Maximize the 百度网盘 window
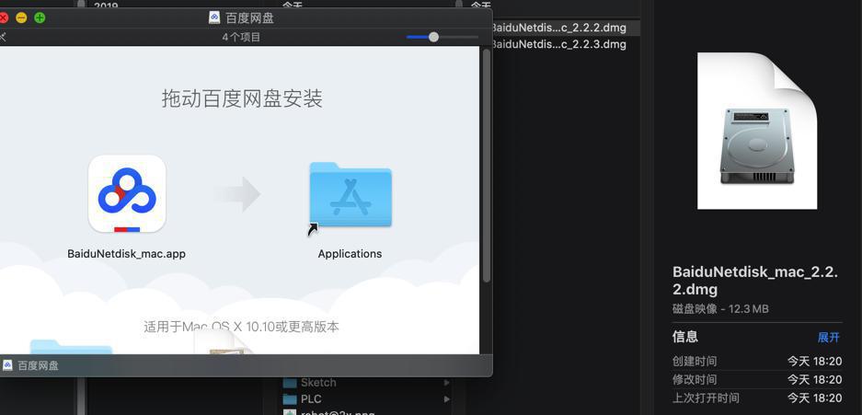This screenshot has height=415, width=862. [40, 17]
